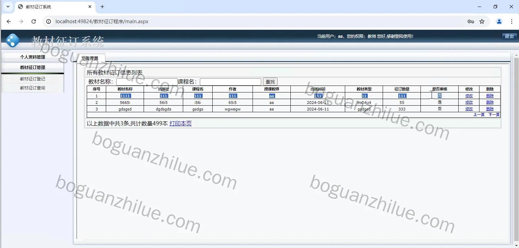The image size is (519, 248).
Task: Open saved passwords key icon
Action: pos(471,21)
